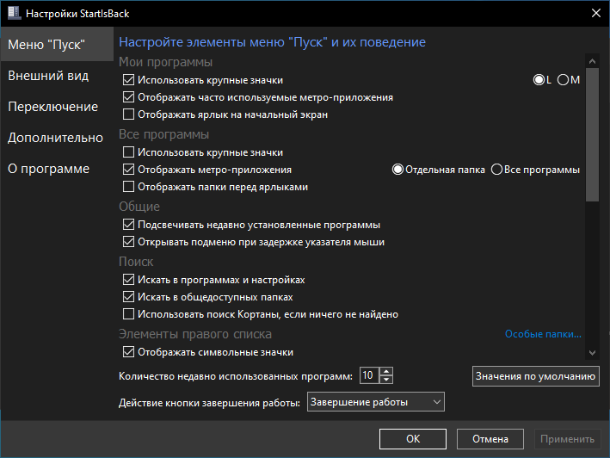Viewport: 610px width, 458px height.
Task: Toggle Открывать подменю при задержке указателя мыши
Action: (x=128, y=242)
